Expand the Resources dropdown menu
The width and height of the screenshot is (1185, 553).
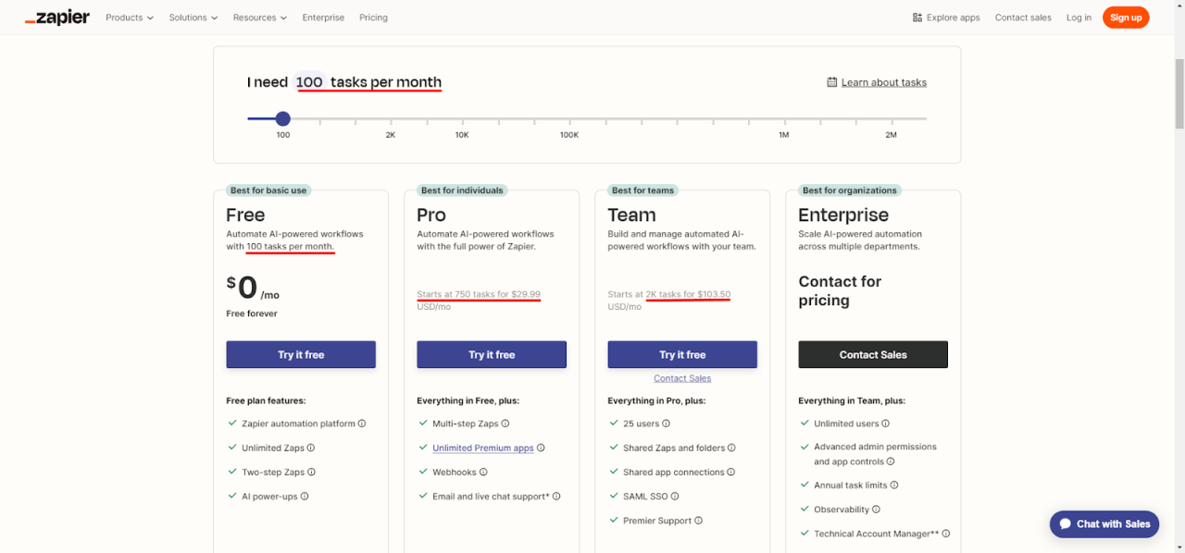coord(260,18)
